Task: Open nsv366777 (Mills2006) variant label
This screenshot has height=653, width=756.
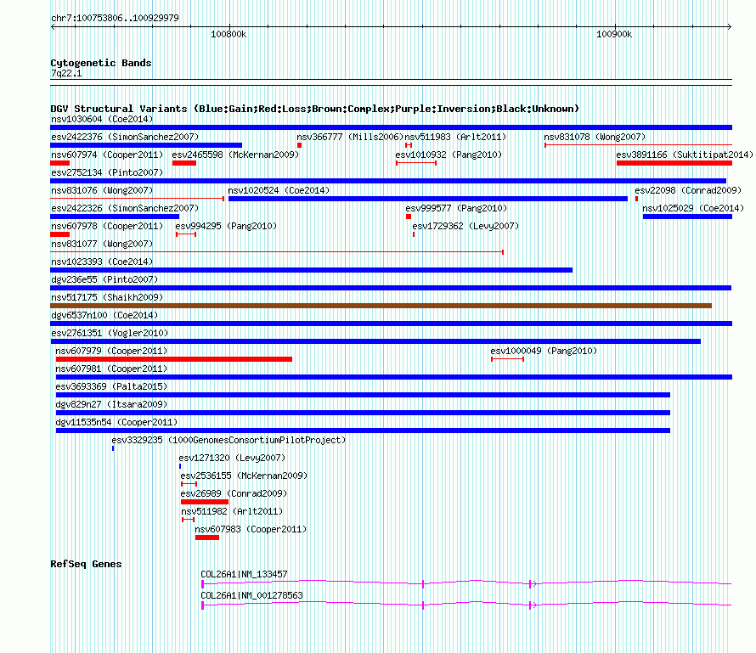Action: click(x=350, y=137)
